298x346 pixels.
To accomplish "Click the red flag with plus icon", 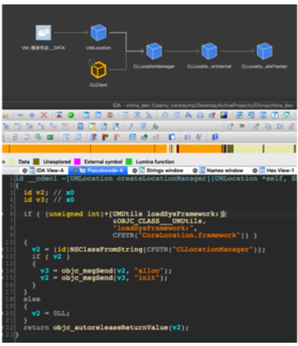I will point(105,137).
